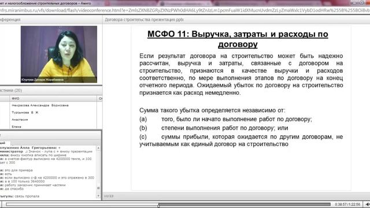Click the presentation file title 'Договора строительства презентация.pptx'
370x208 pixels.
(x=144, y=20)
